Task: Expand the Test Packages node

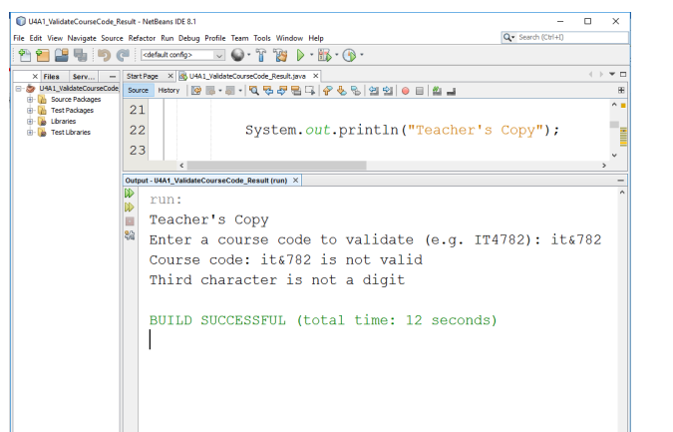Action: 30,111
